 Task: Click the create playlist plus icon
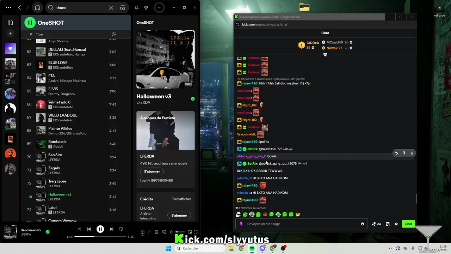click(x=10, y=34)
